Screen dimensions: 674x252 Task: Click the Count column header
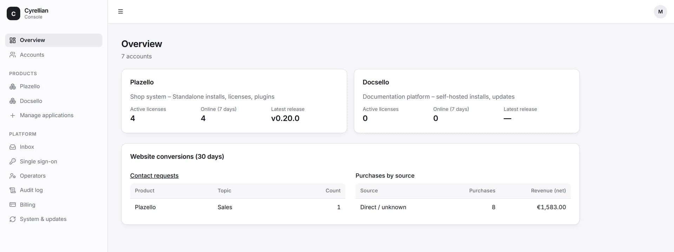pyautogui.click(x=333, y=191)
